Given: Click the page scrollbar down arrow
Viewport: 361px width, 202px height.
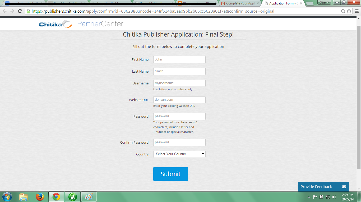Looking at the screenshot, I should 359,189.
